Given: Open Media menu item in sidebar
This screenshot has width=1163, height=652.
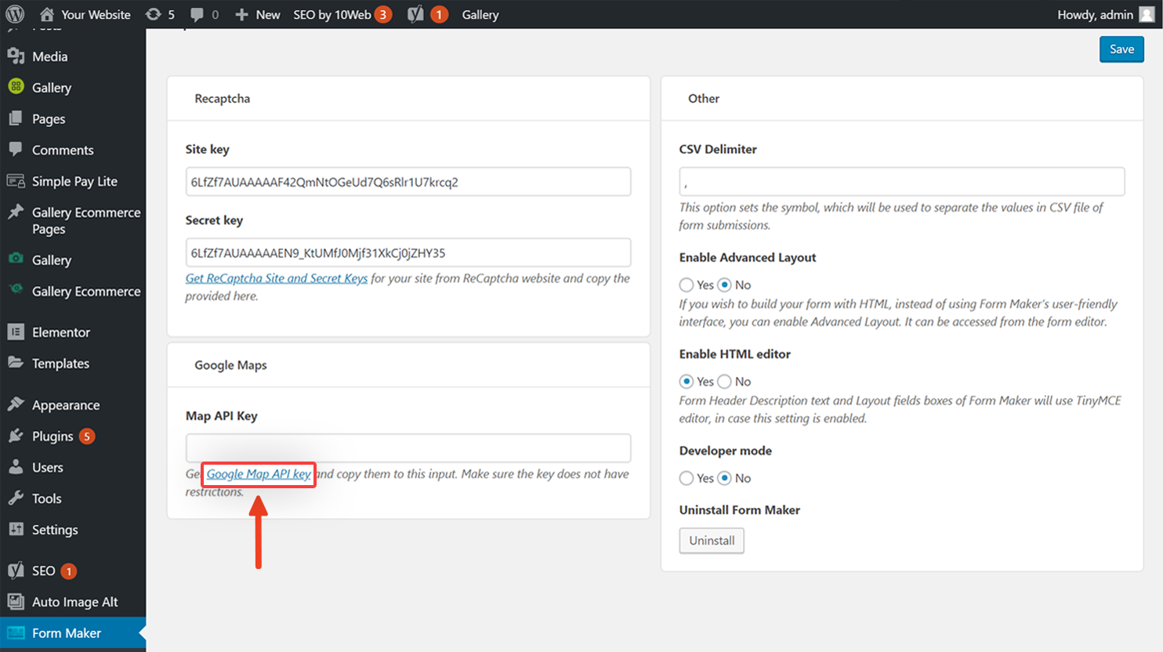Looking at the screenshot, I should [73, 56].
